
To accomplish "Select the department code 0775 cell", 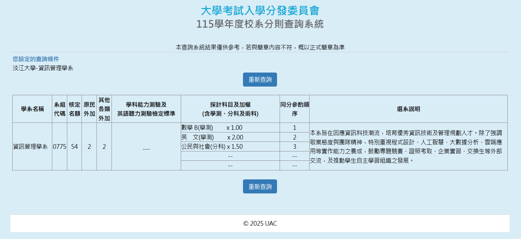I will point(60,146).
